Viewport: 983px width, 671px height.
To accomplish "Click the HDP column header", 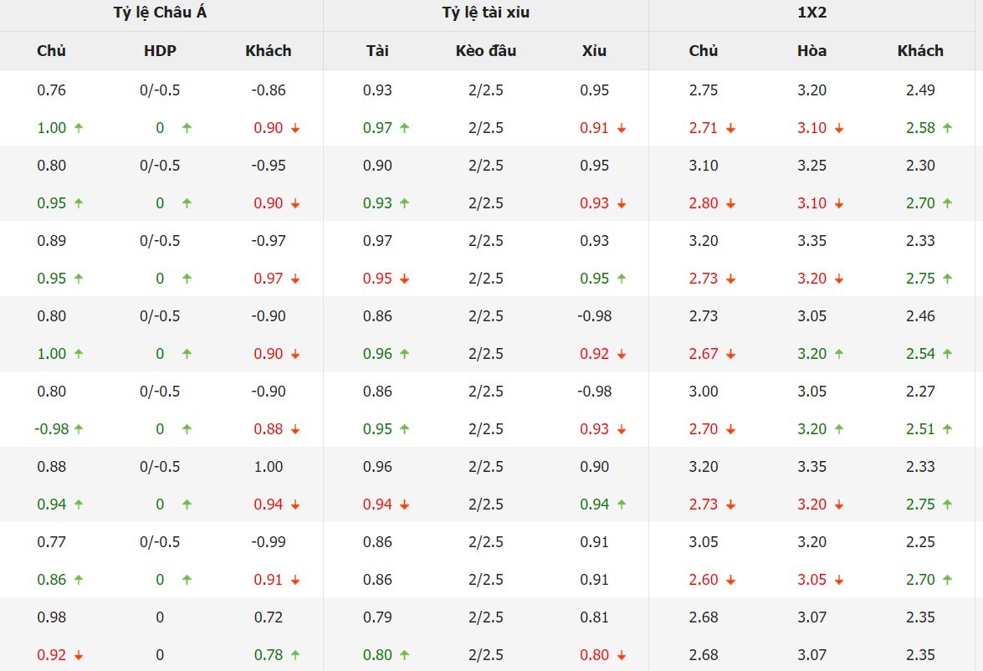I will pos(160,51).
